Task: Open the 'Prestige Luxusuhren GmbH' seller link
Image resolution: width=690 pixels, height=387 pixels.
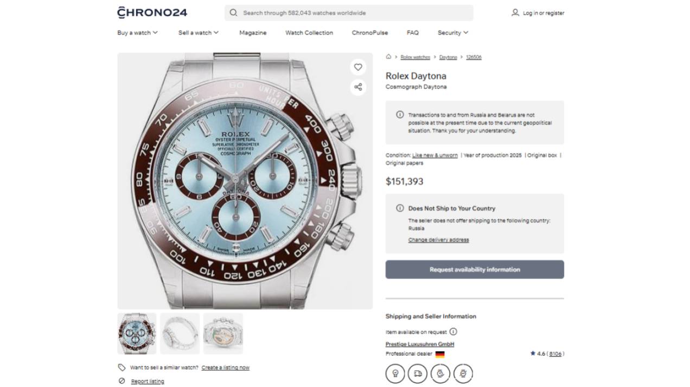Action: [420, 344]
